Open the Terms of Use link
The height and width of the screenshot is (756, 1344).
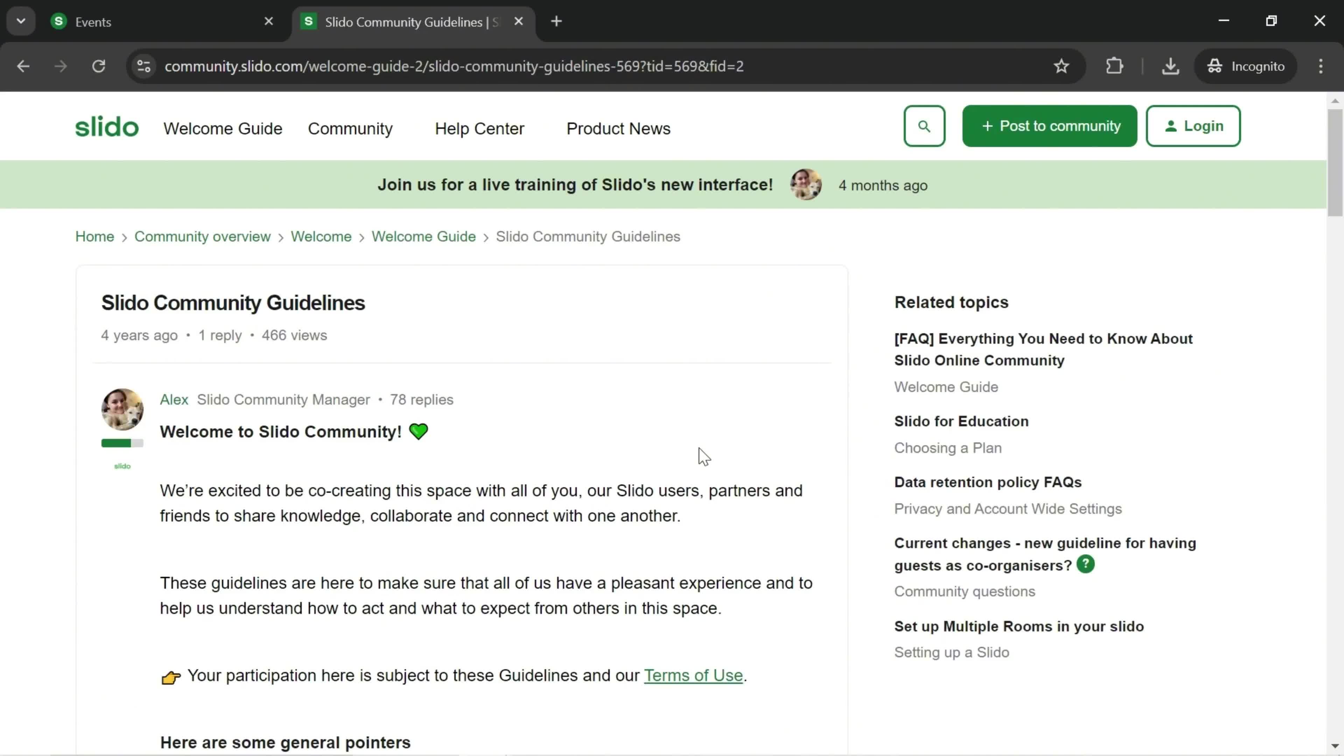[x=693, y=675]
